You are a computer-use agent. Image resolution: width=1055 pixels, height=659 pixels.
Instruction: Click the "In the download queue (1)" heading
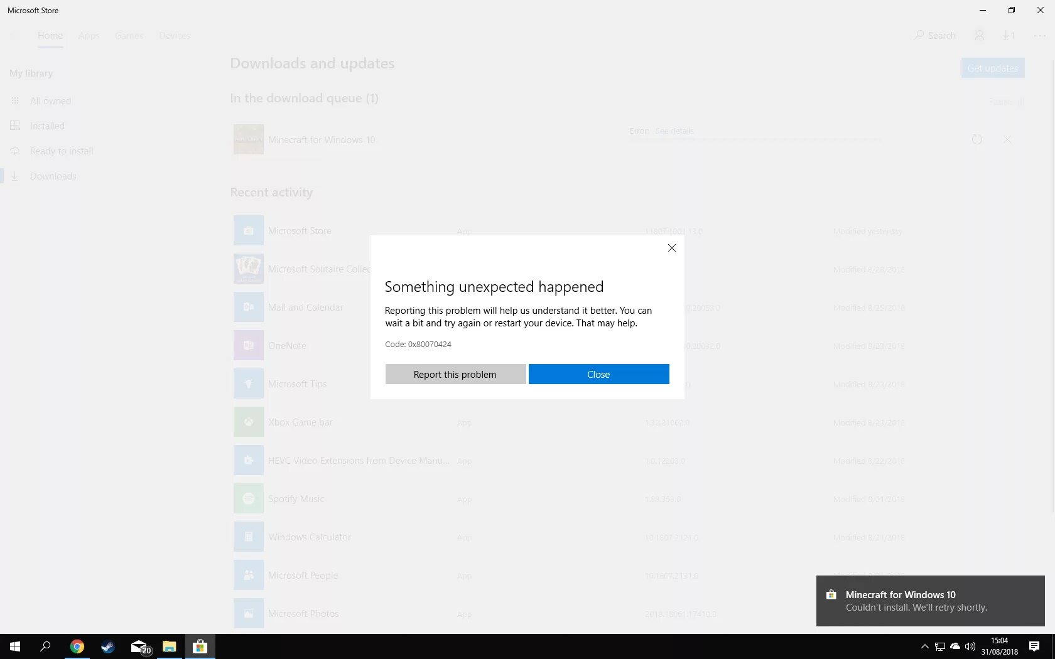[304, 98]
